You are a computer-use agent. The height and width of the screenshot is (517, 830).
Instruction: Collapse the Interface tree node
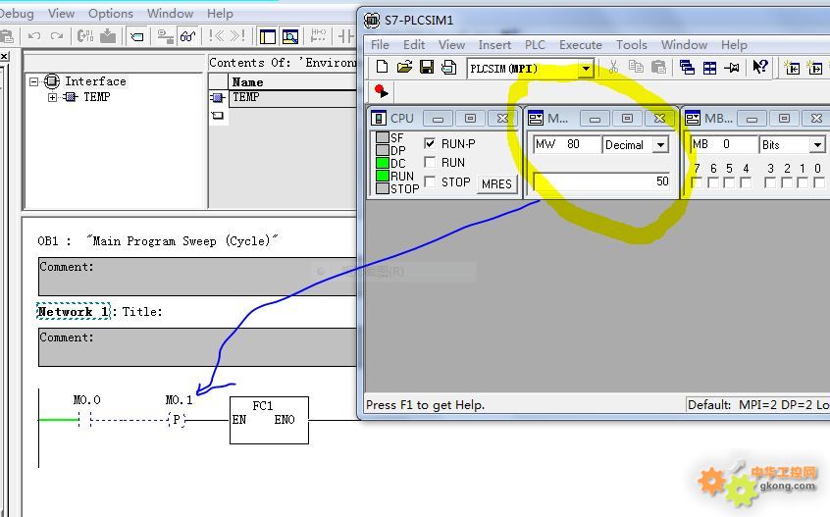[x=34, y=81]
